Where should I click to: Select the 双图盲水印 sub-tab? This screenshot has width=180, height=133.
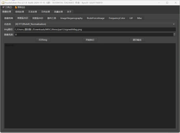click(x=38, y=18)
